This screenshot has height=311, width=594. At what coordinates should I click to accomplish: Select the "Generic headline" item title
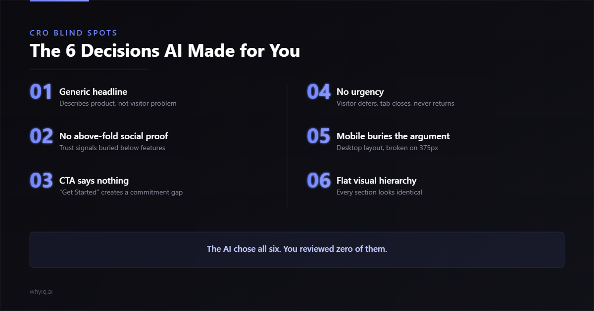tap(93, 92)
